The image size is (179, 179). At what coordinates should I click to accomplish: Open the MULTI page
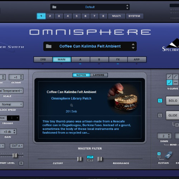116,16
